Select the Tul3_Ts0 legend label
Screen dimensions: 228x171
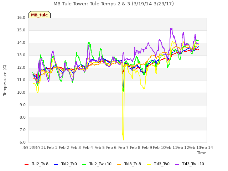(162, 164)
